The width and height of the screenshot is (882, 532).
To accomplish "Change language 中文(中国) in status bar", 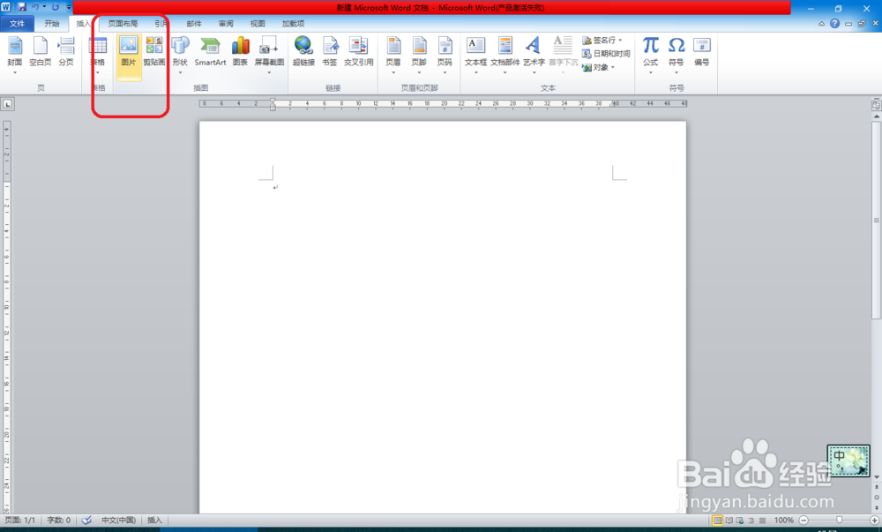I will click(119, 521).
